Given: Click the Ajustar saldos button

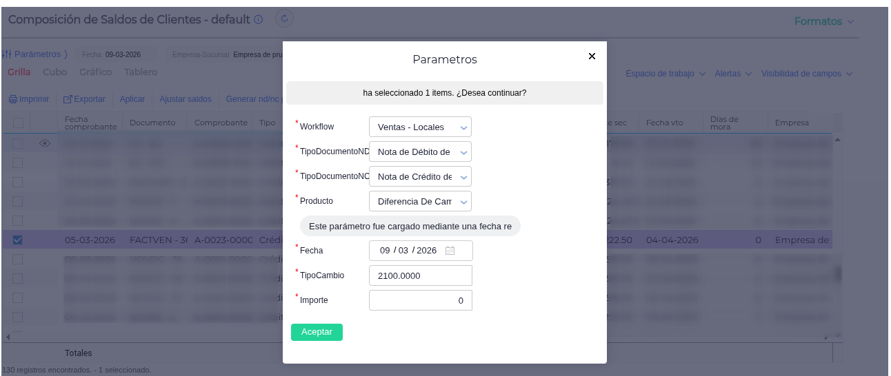Looking at the screenshot, I should (x=185, y=99).
